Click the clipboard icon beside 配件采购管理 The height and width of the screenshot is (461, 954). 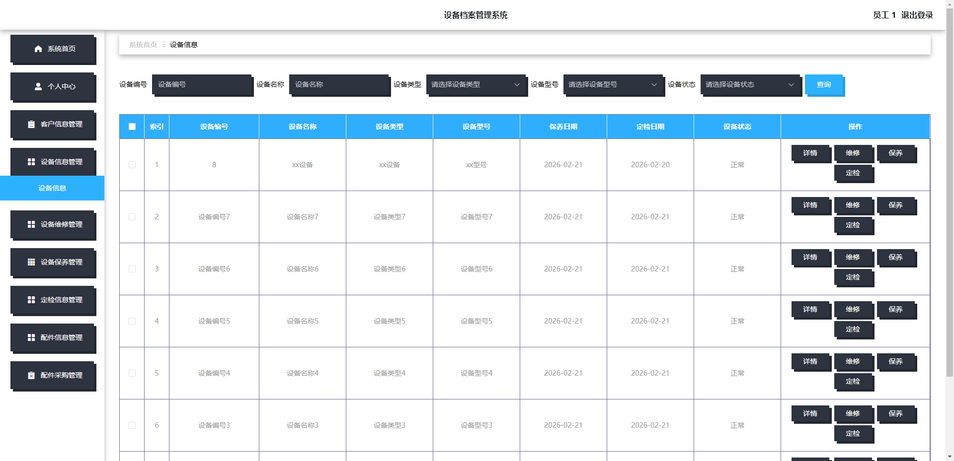[31, 375]
